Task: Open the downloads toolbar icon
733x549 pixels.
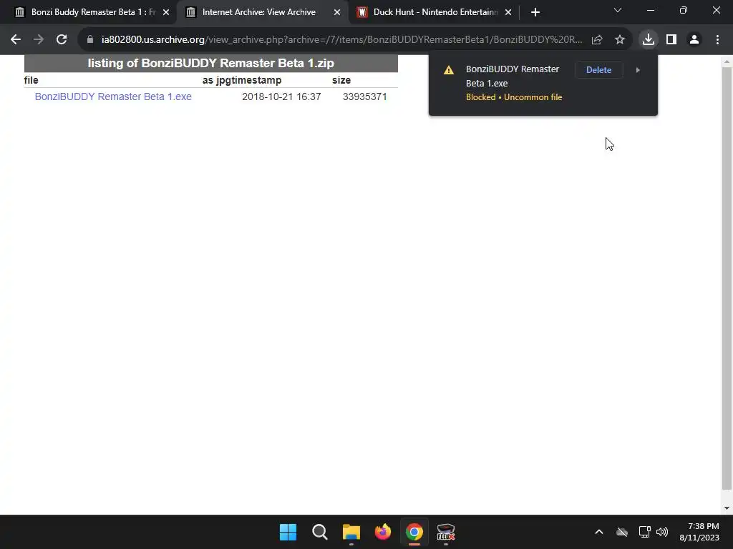Action: (x=648, y=40)
